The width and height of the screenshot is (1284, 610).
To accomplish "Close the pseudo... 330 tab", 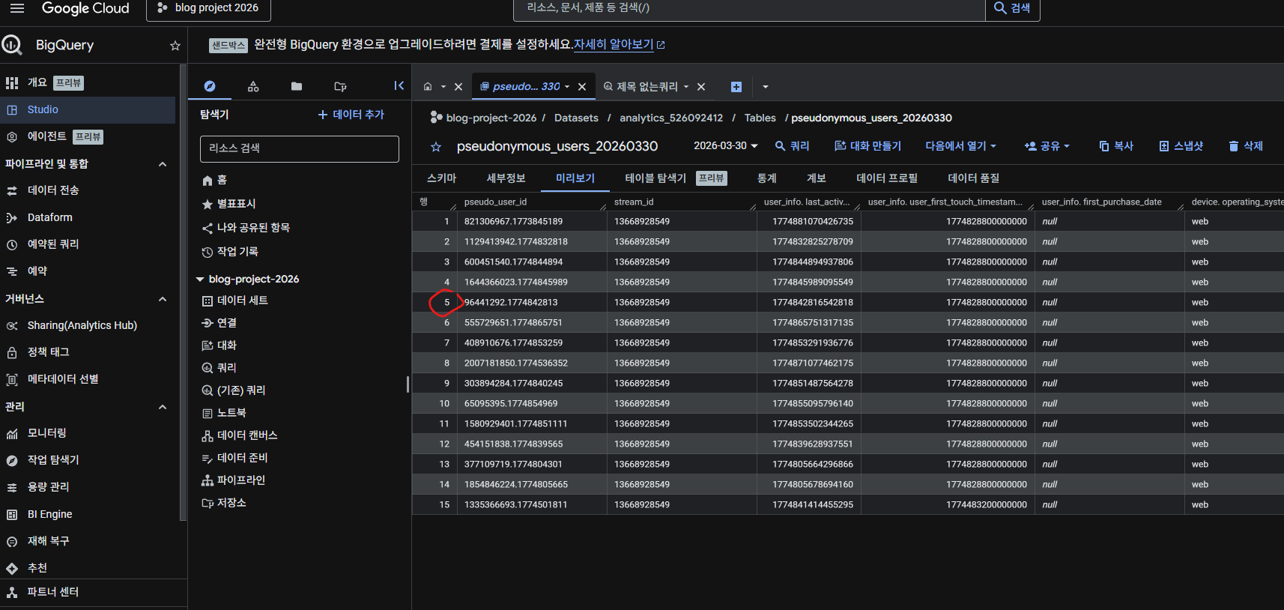I will pyautogui.click(x=582, y=87).
